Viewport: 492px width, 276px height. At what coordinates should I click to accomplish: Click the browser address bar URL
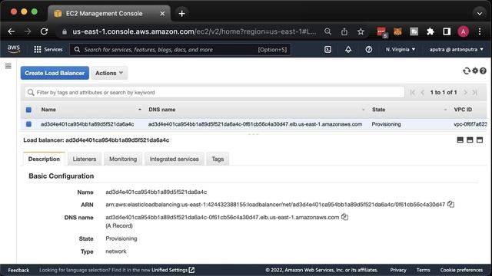194,31
